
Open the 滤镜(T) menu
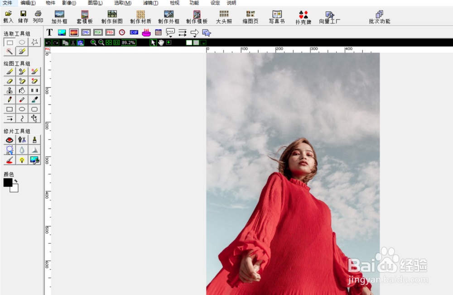150,3
